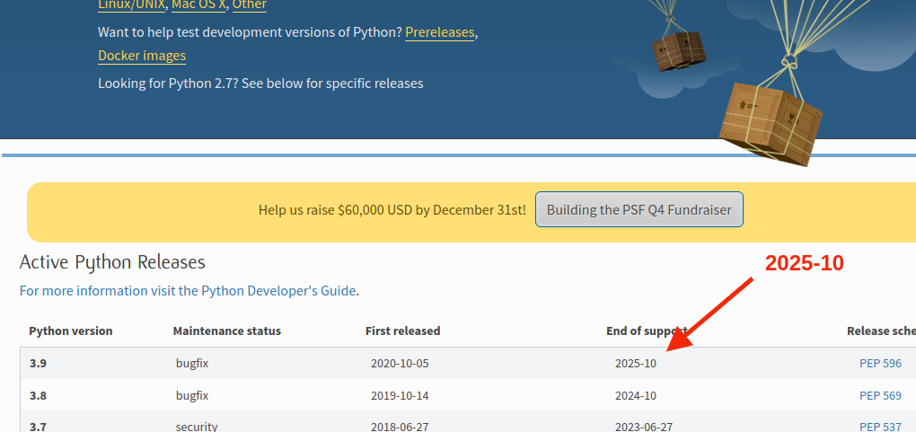The image size is (916, 432).
Task: Select the First released column header
Action: 402,331
